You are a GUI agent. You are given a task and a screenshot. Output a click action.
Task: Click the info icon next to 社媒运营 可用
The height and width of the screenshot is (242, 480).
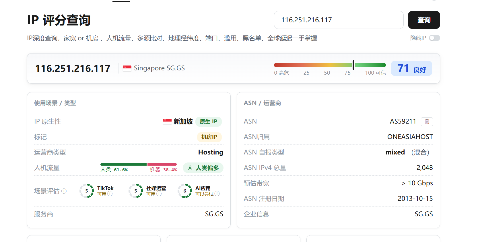click(x=159, y=194)
